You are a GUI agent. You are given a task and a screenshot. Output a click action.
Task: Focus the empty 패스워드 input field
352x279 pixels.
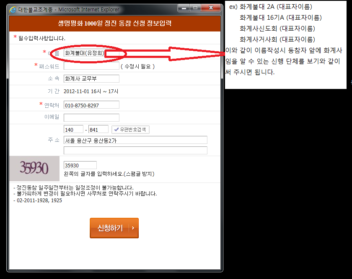[91, 66]
